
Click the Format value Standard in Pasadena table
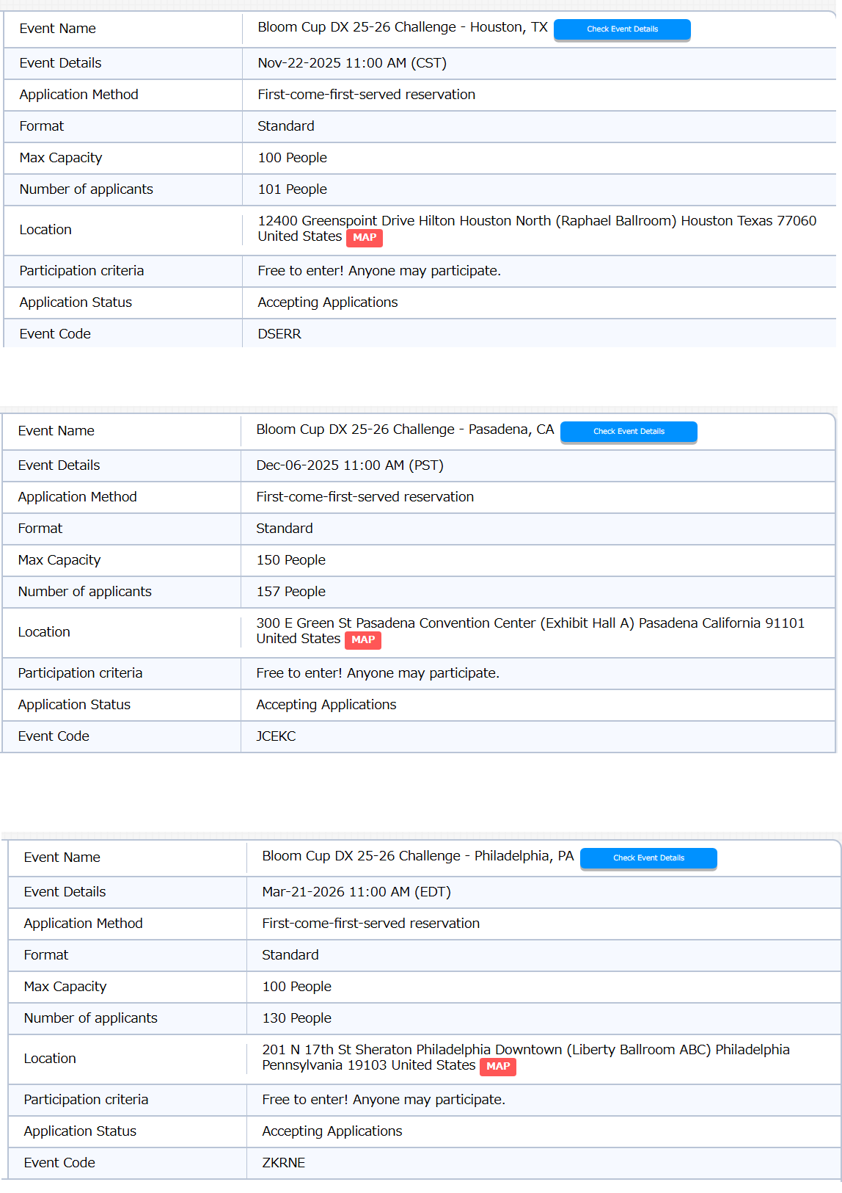(x=285, y=529)
